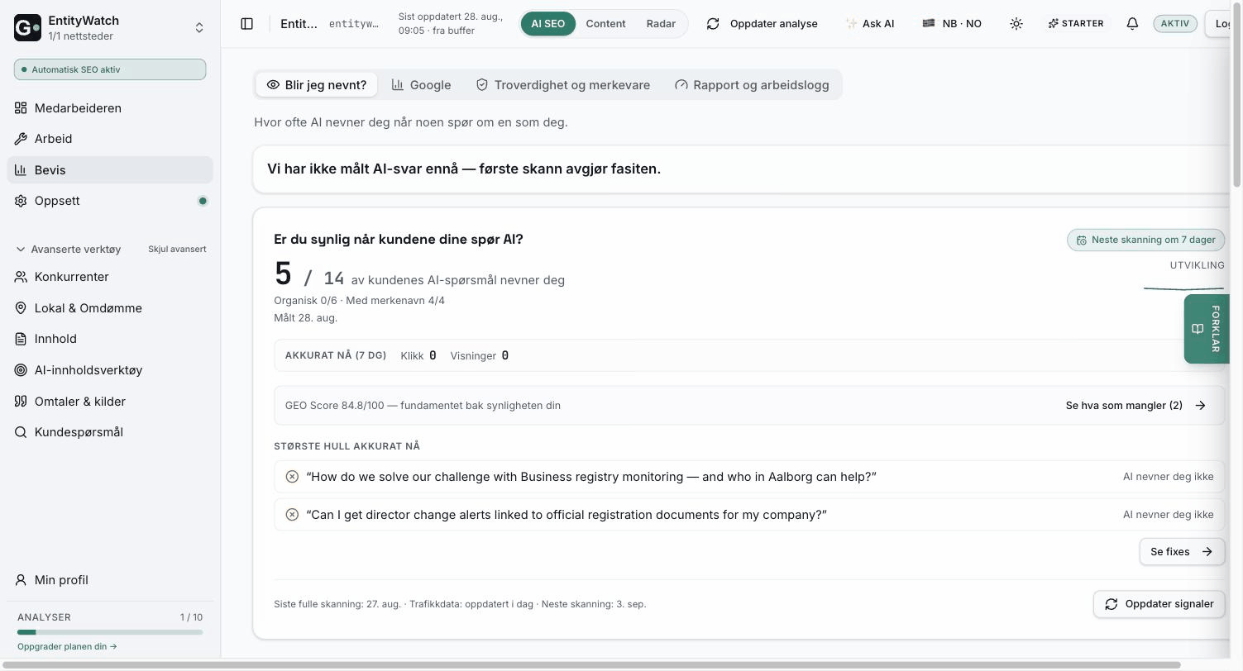The height and width of the screenshot is (671, 1243).
Task: Collapse the Avanserte verktøy section
Action: [69, 249]
